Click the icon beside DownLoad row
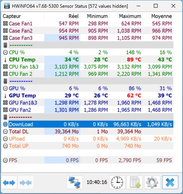This screenshot has height=194, width=183. pos(5,124)
